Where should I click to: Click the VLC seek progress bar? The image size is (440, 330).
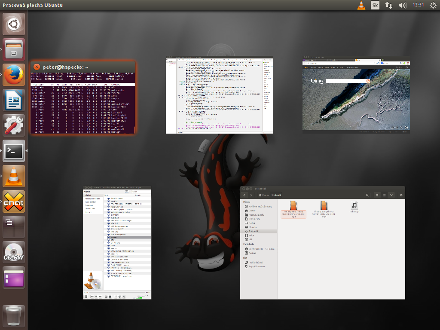click(x=117, y=292)
